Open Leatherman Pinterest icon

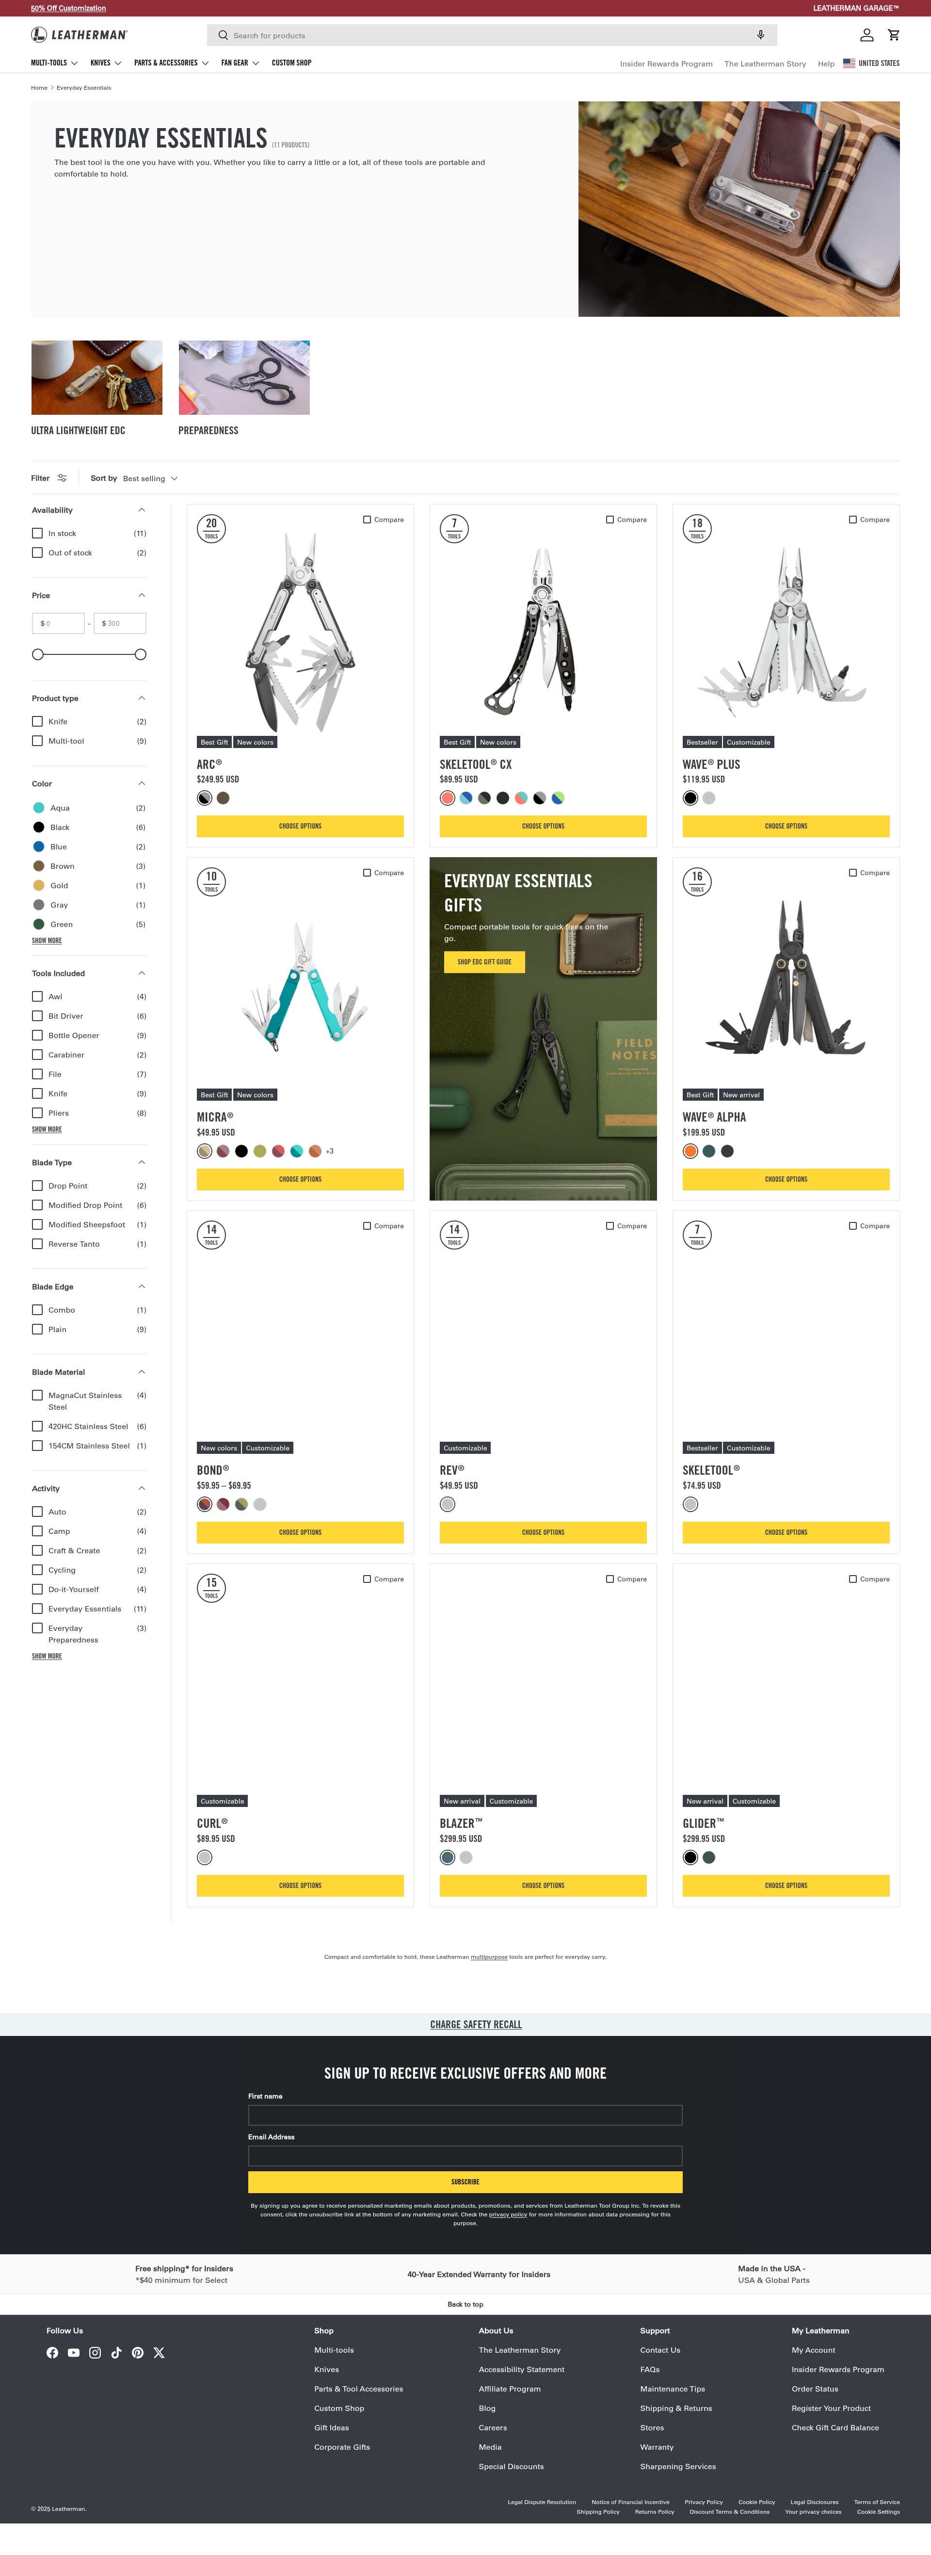[x=138, y=2353]
